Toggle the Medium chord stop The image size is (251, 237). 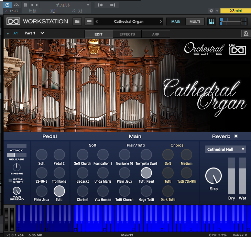(x=186, y=154)
